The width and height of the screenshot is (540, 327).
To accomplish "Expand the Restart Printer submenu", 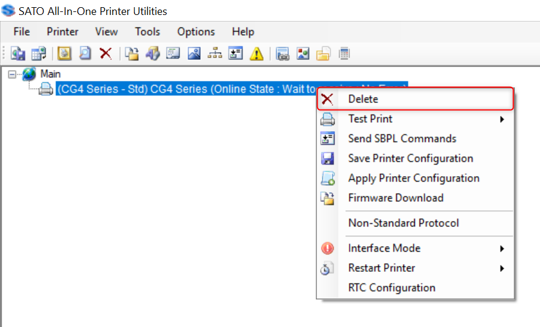I will point(502,268).
